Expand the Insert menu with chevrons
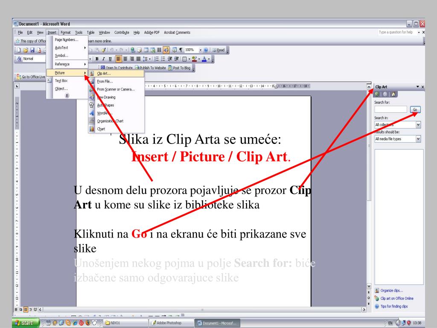Screen dimensions: 437x328 click(x=67, y=96)
